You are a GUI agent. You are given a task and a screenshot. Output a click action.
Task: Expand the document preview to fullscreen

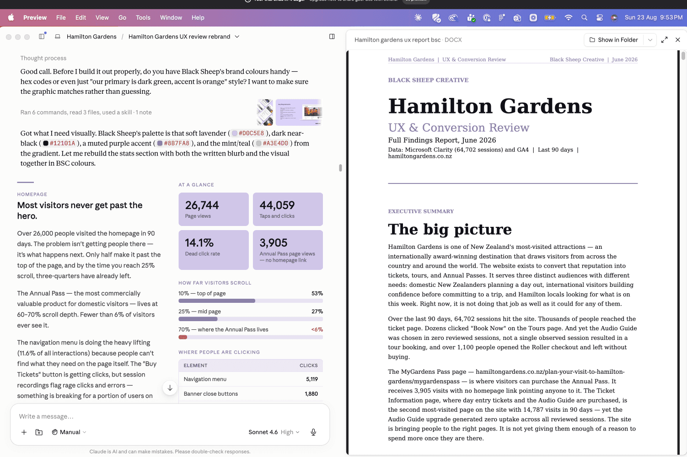(665, 40)
